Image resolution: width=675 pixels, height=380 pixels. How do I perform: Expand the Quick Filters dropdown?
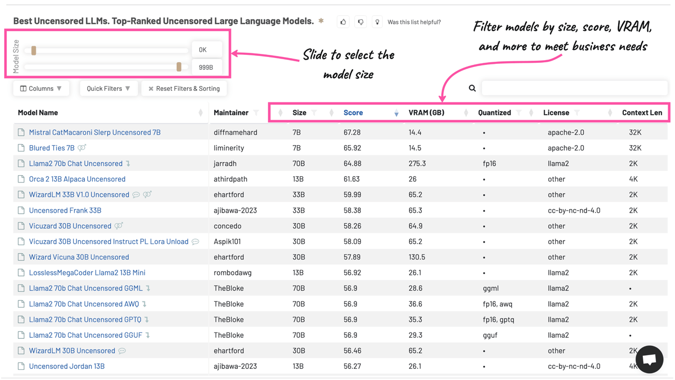tap(108, 89)
